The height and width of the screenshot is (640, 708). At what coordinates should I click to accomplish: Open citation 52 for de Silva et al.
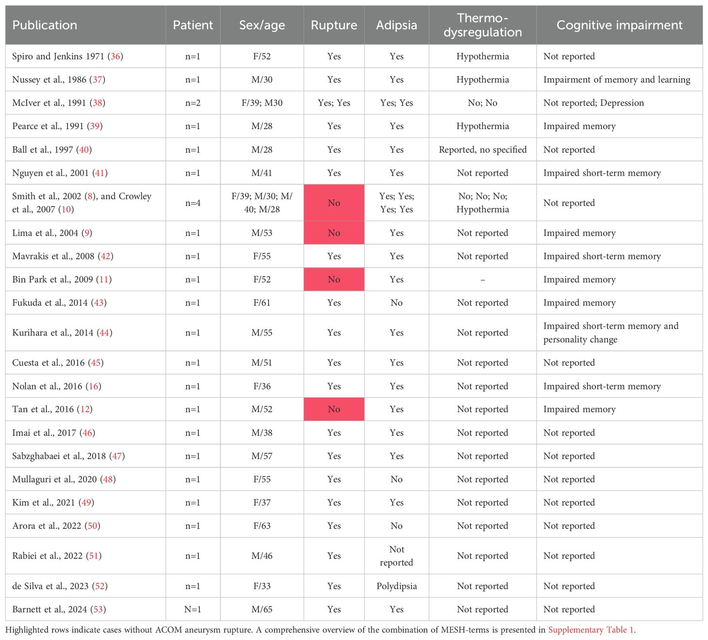100,586
